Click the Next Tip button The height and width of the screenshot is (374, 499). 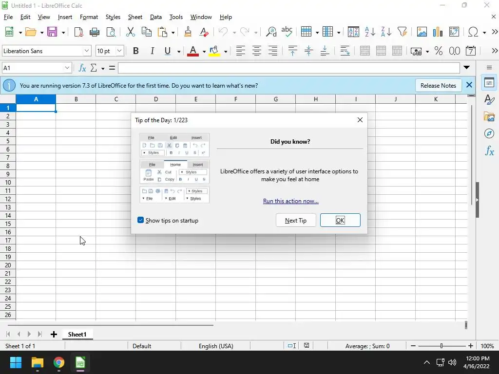[296, 220]
